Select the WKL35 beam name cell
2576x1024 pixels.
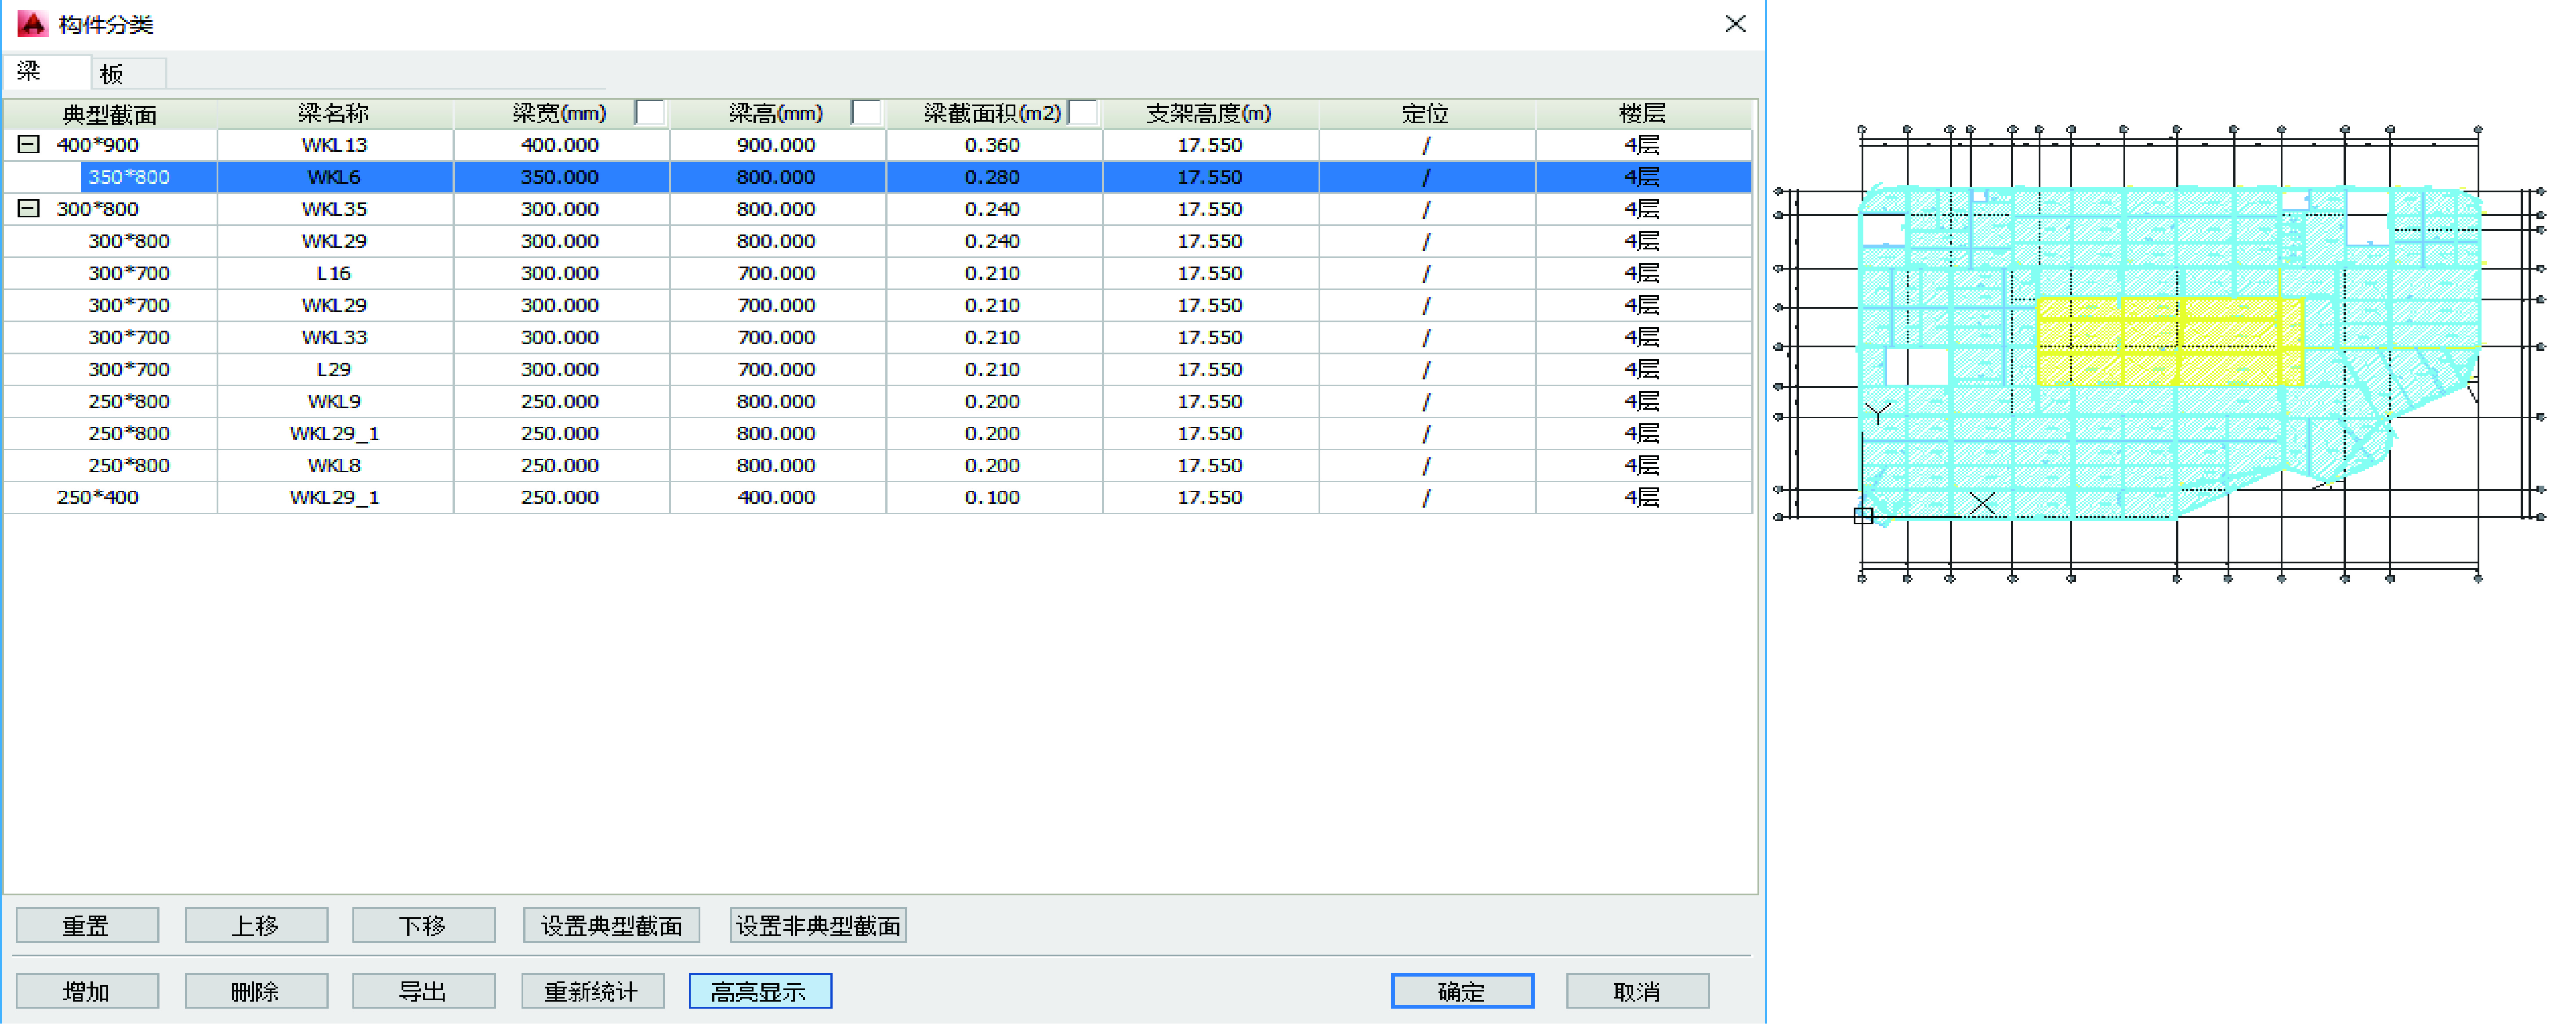[x=334, y=209]
